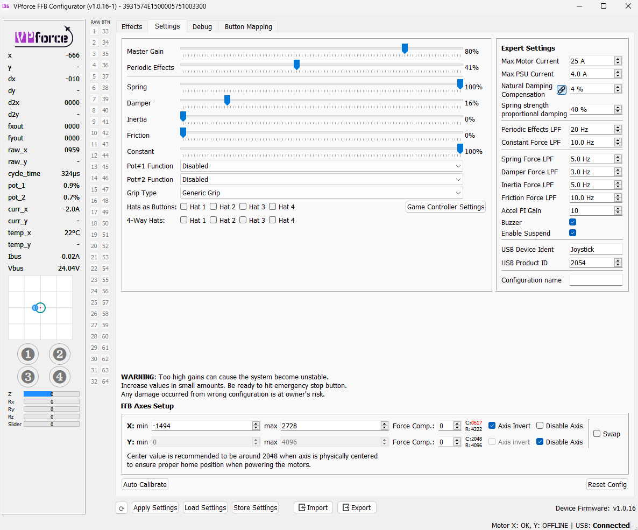Open Game Controller Settings
The image size is (638, 530).
445,207
